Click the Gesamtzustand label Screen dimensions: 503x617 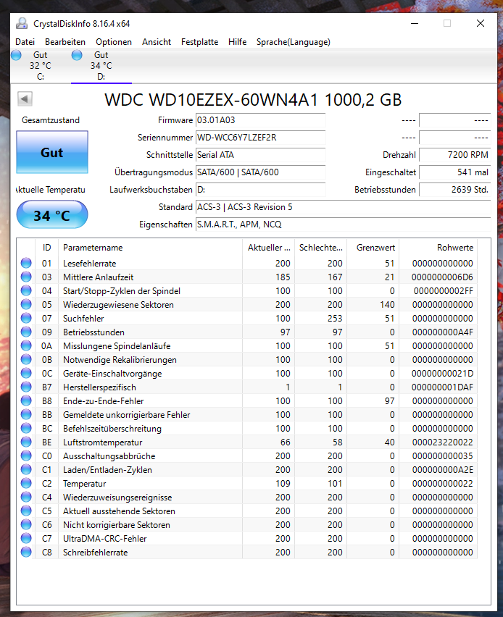[x=51, y=120]
